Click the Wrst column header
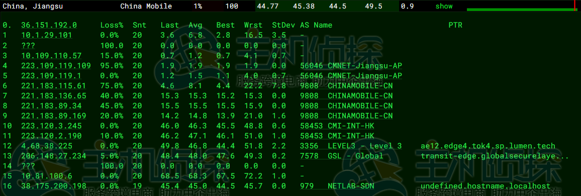Screen dimensions: 581x196 pos(253,25)
